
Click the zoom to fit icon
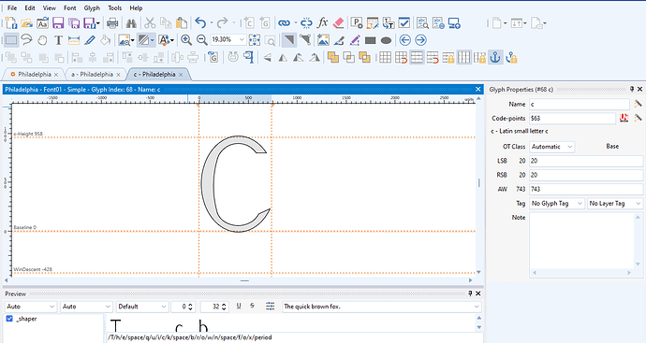[255, 40]
